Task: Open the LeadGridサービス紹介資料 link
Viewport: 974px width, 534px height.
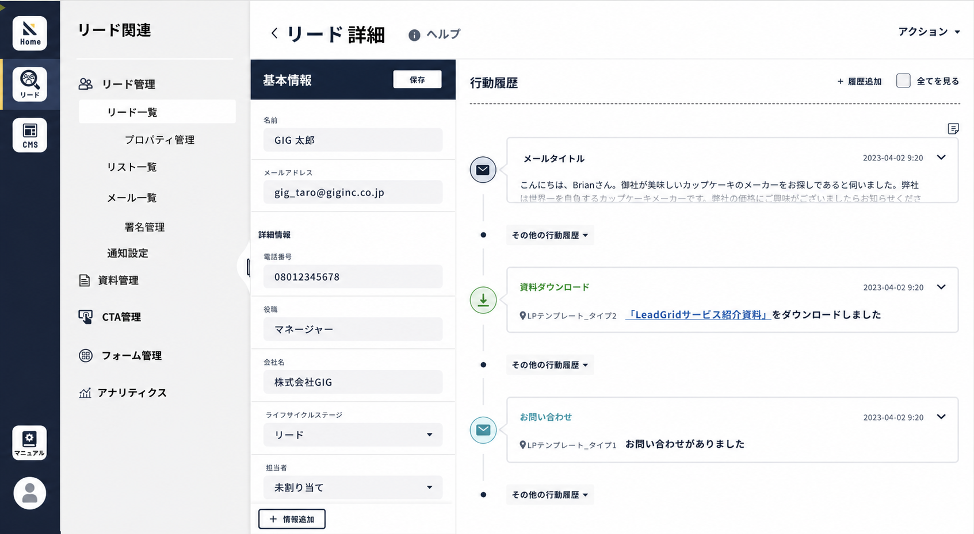Action: pyautogui.click(x=698, y=315)
